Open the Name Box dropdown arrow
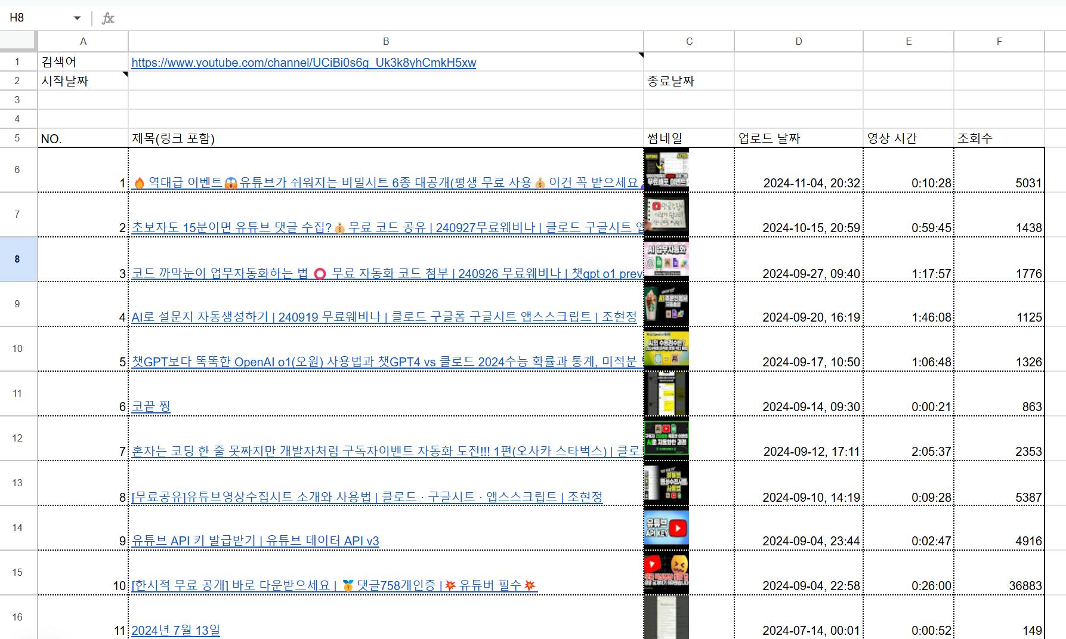Screen dimensions: 1066x639 pyautogui.click(x=77, y=18)
